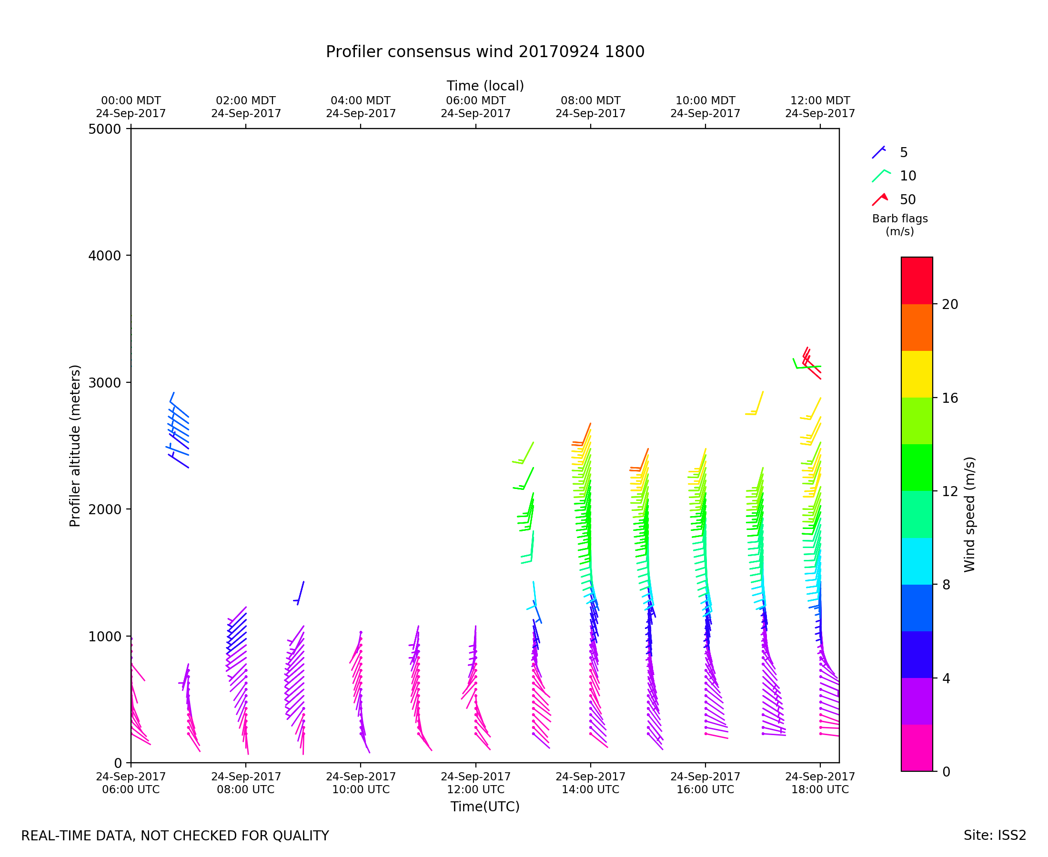Click the magenta bottom segment of the colorbar
The width and height of the screenshot is (1048, 857).
coord(917,747)
